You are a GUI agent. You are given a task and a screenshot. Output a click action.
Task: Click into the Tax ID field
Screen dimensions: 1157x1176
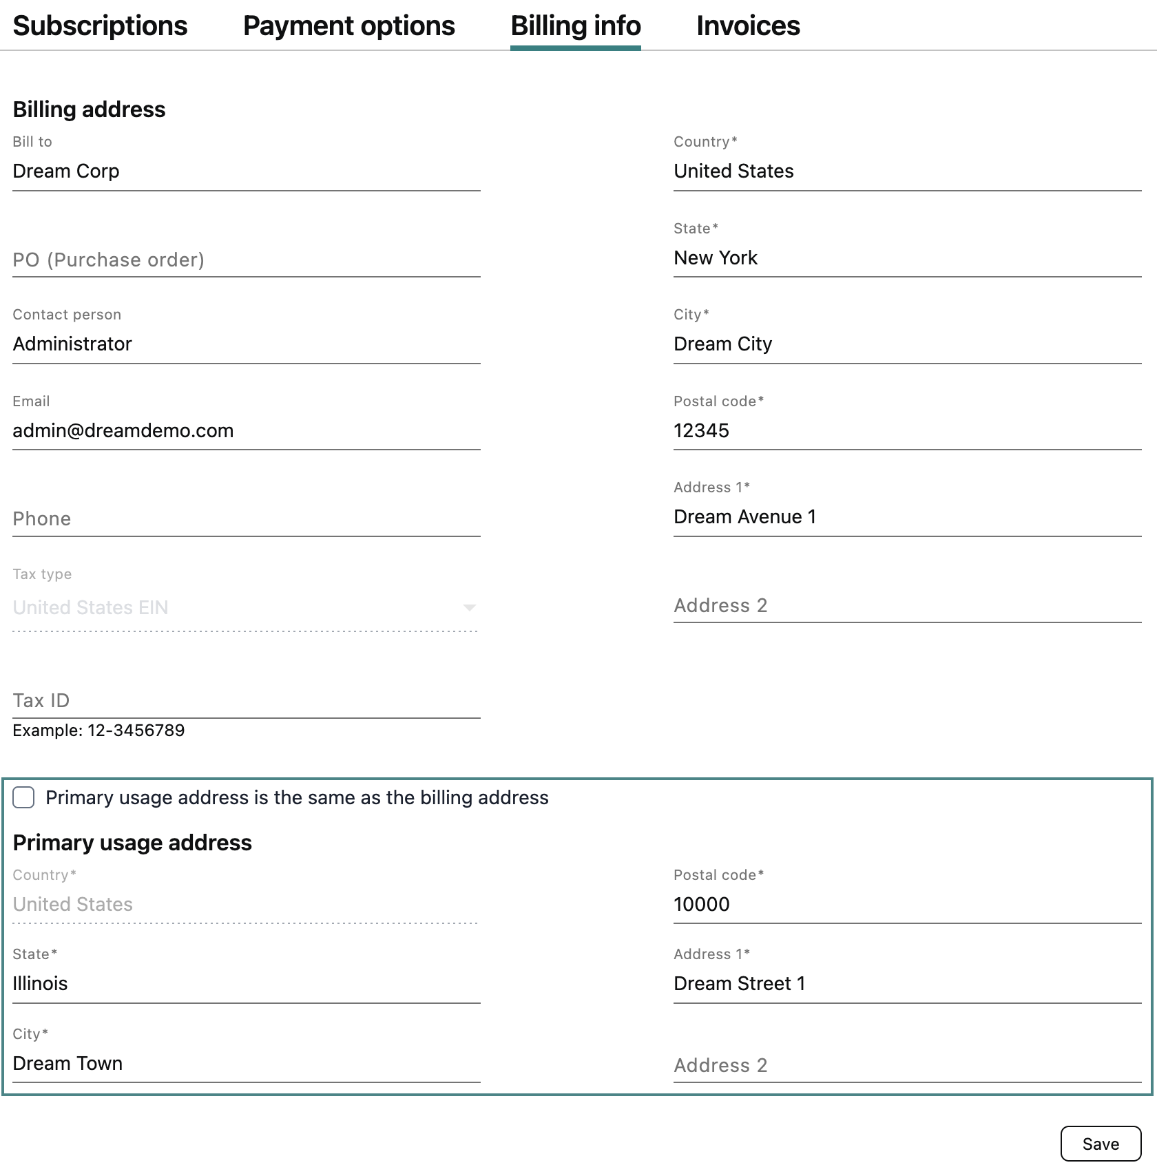[246, 701]
